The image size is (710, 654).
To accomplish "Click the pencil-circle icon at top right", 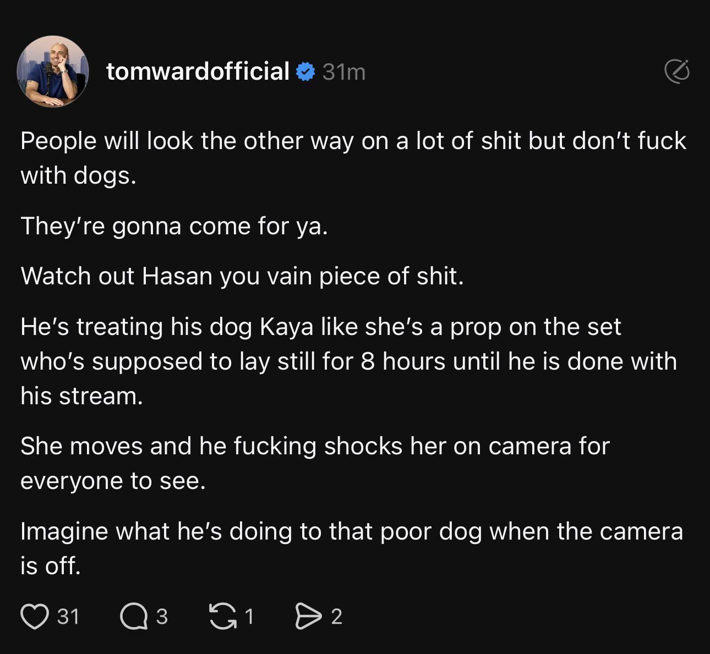I will point(676,72).
